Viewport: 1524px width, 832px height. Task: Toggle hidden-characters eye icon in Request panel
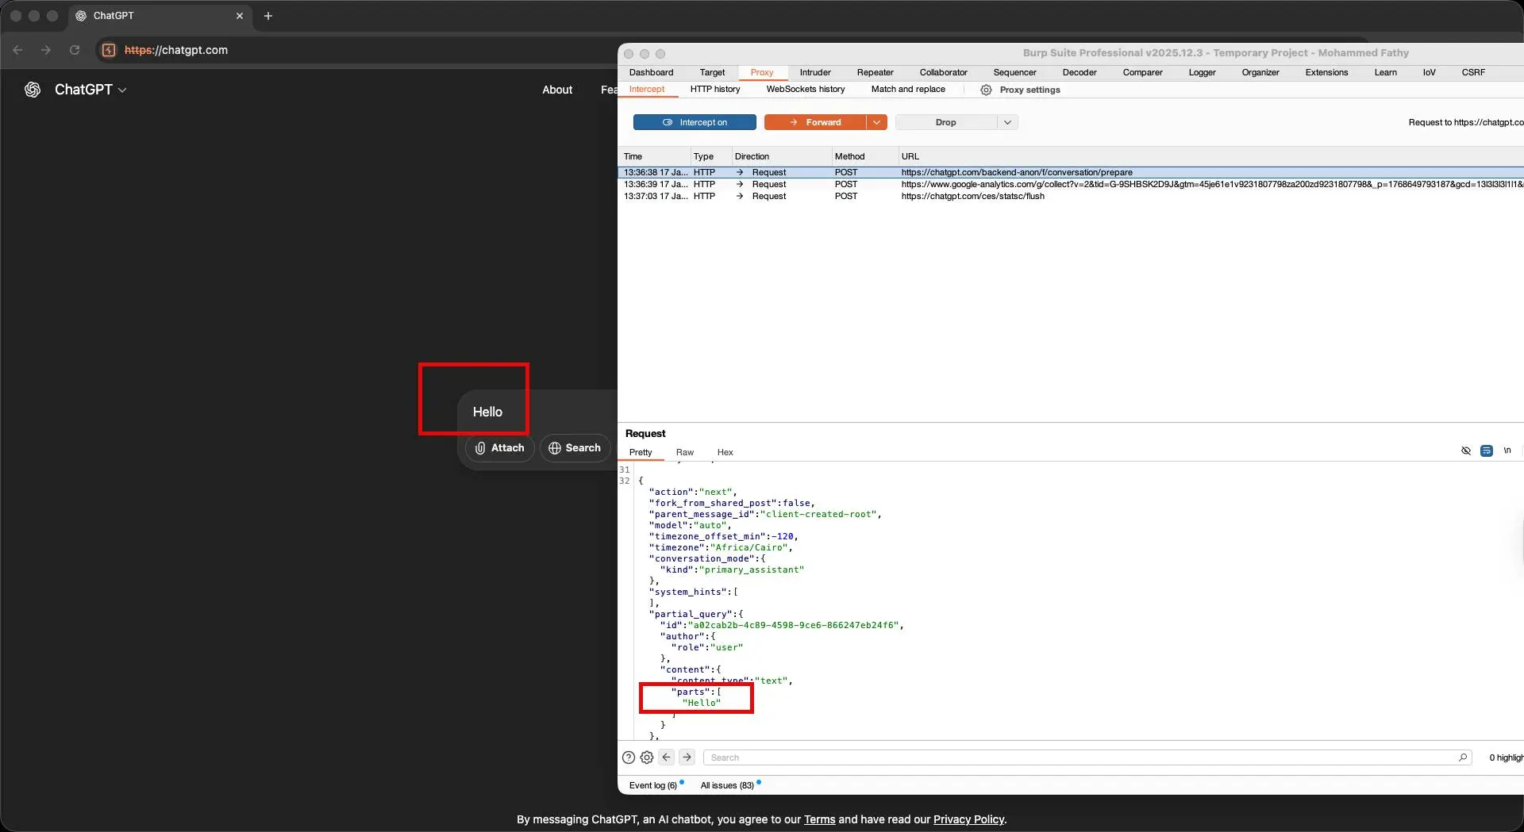(1466, 451)
